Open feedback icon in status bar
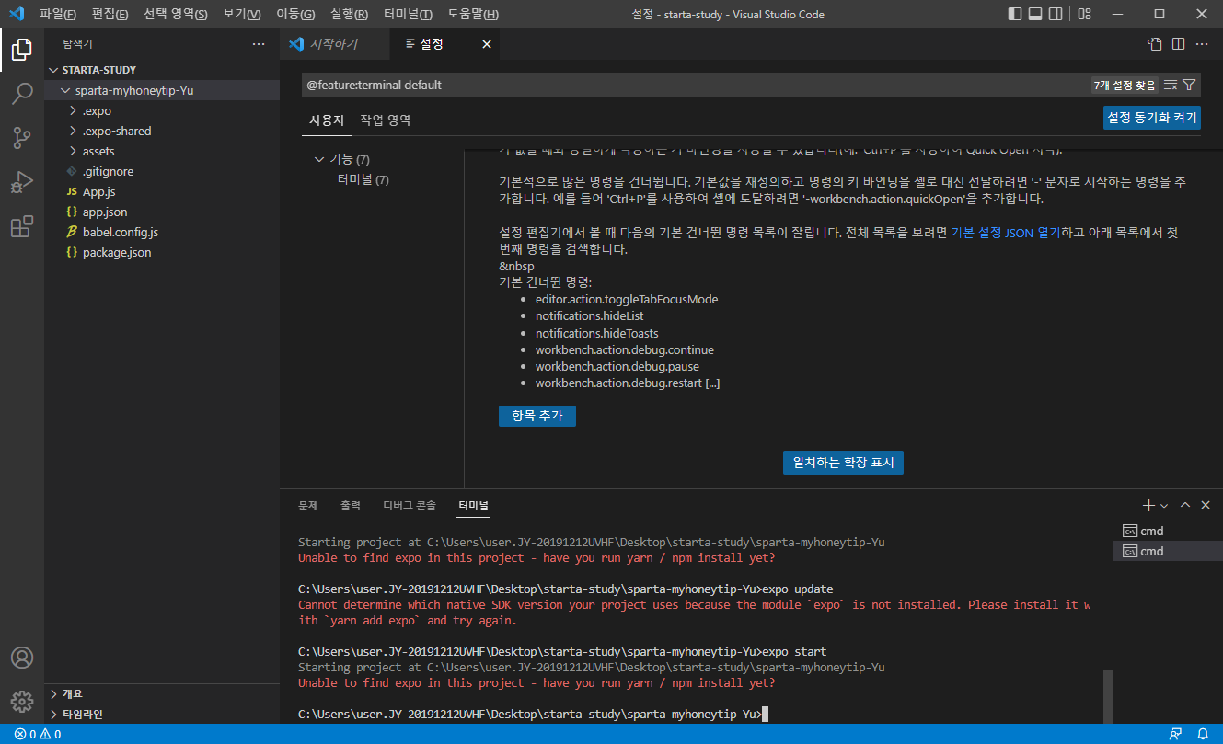Viewport: 1223px width, 744px height. (x=1175, y=734)
